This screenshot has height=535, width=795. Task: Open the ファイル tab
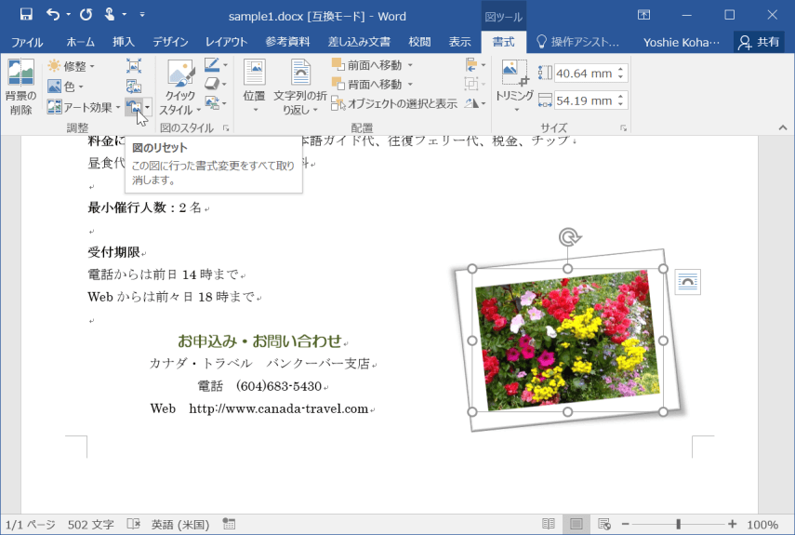click(27, 42)
